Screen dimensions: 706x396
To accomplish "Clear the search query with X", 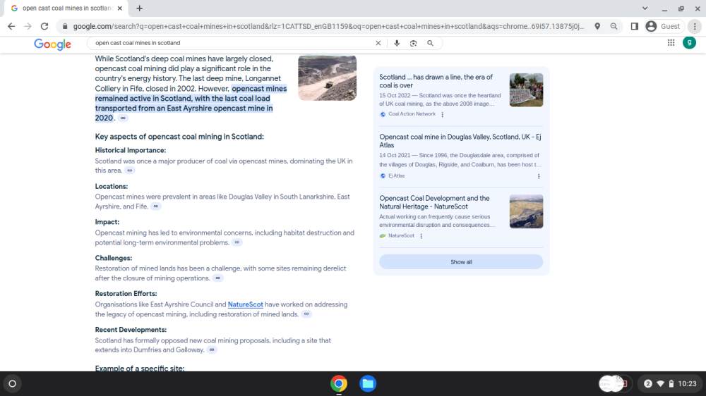I will point(378,43).
